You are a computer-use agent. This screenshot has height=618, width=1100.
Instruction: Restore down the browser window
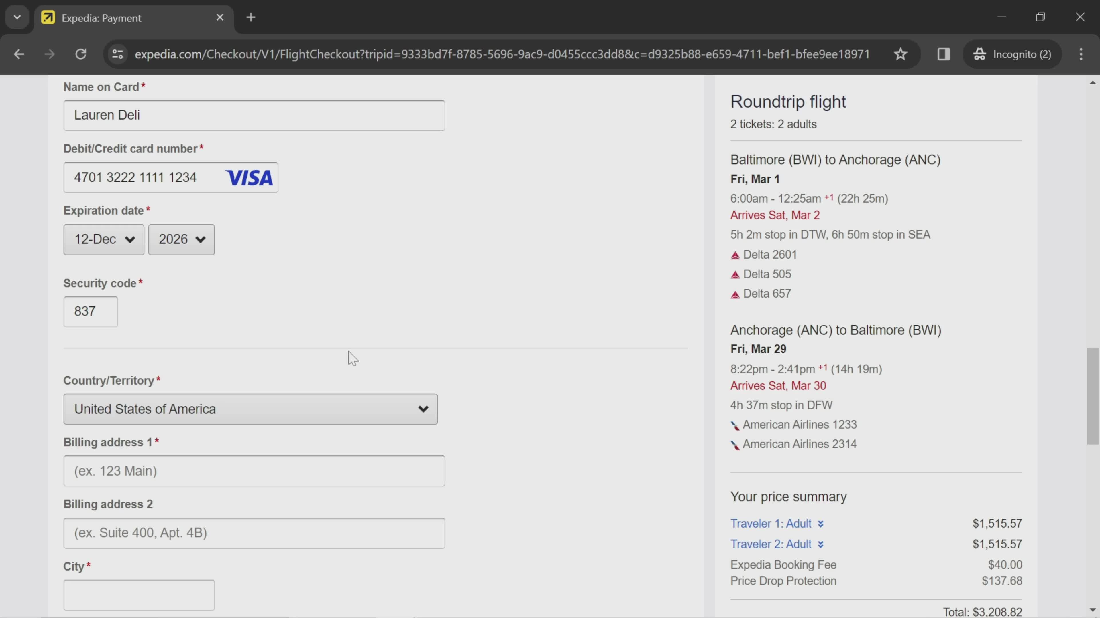tap(1041, 17)
